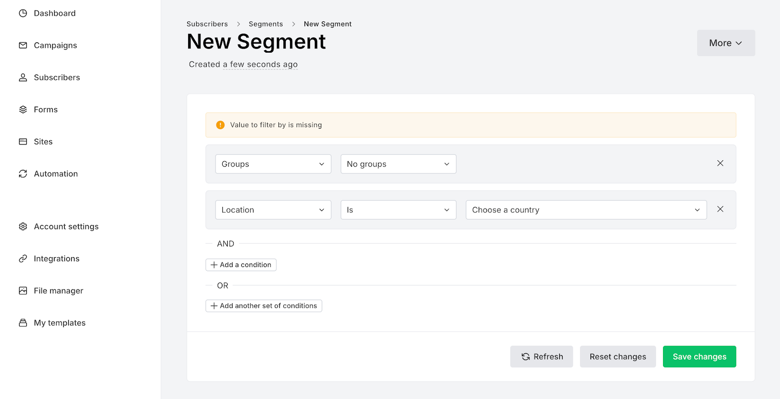780x399 pixels.
Task: Open My templates
Action: pos(60,323)
